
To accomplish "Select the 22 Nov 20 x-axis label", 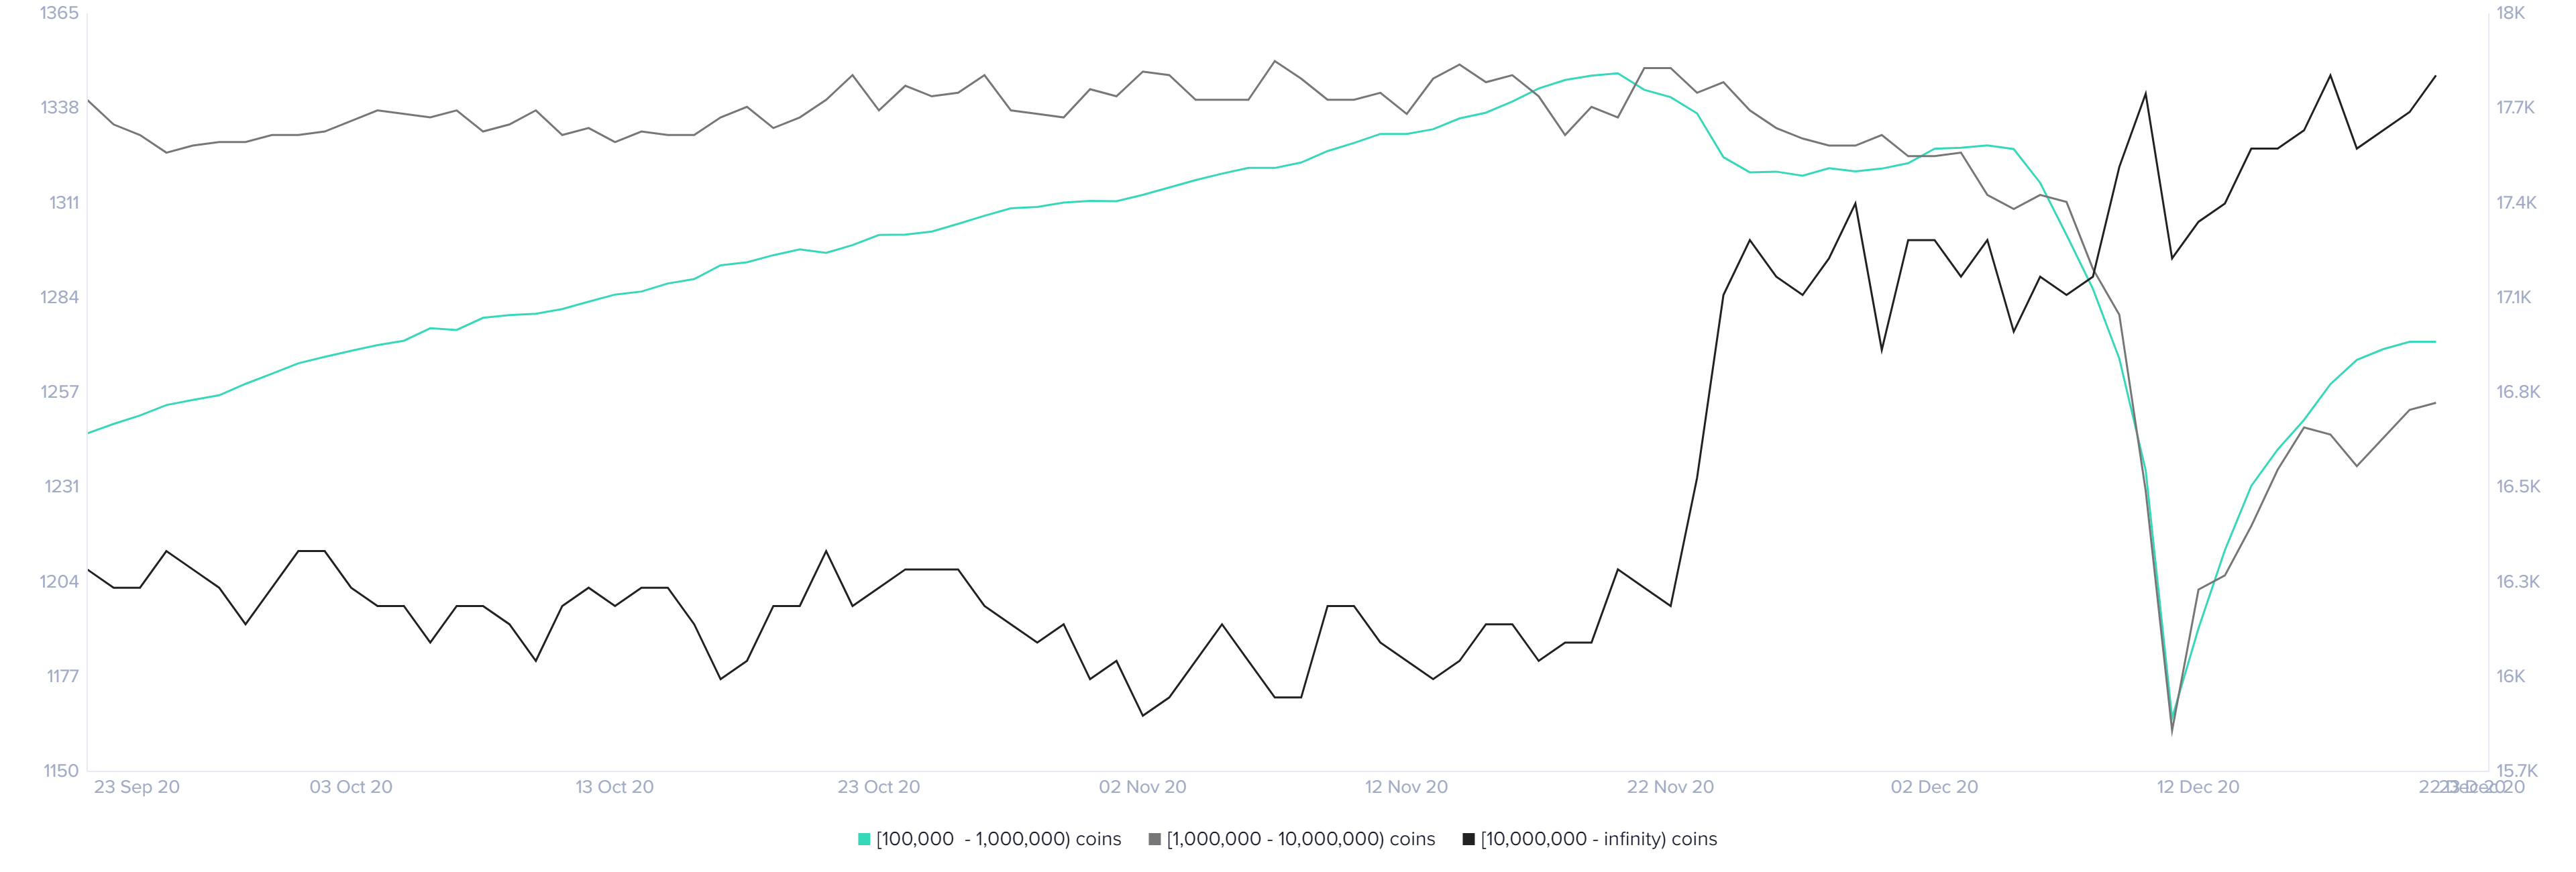I will 1670,787.
